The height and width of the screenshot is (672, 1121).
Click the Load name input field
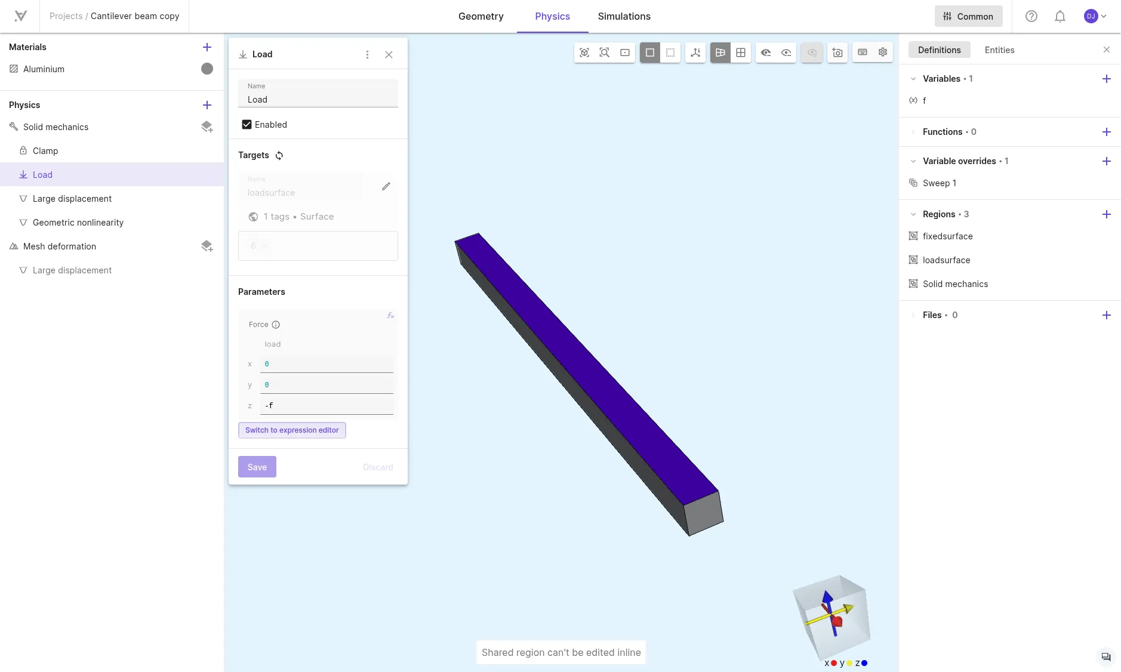coord(318,94)
